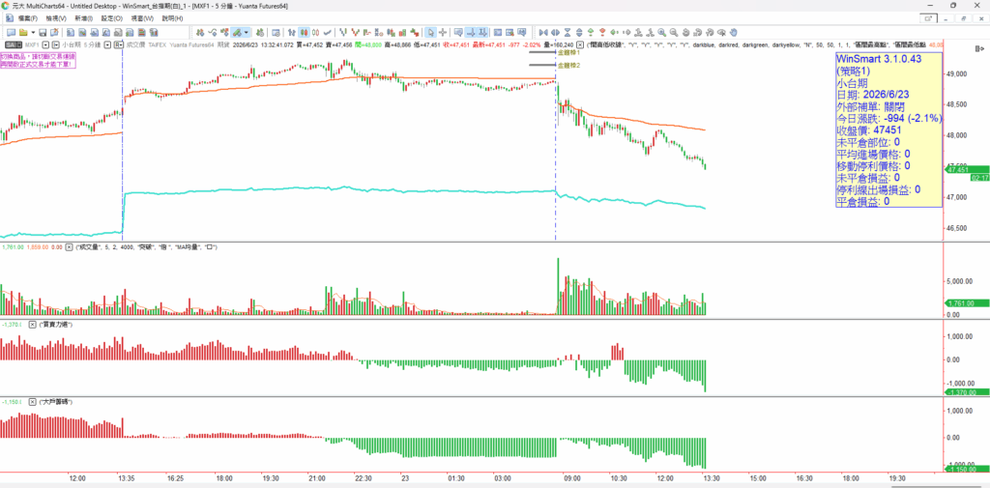Open the 5 分鐘 resolution dropdown
Viewport: 990px width, 488px height.
pyautogui.click(x=108, y=44)
